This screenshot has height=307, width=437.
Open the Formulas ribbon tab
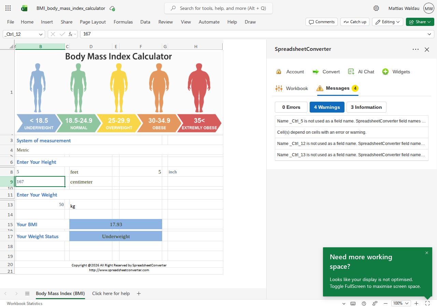tap(123, 22)
